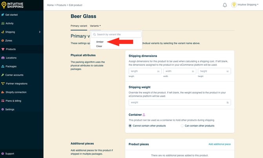Go to Products breadcrumb link
The height and width of the screenshot is (158, 263).
click(x=61, y=5)
